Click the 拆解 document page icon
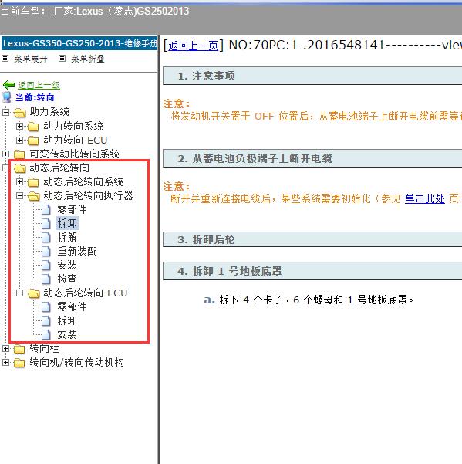This screenshot has height=464, width=462. [46, 237]
